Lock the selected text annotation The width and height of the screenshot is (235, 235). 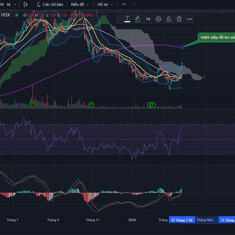point(169,19)
